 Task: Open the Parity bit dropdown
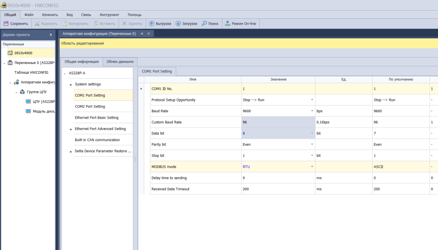pos(312,144)
